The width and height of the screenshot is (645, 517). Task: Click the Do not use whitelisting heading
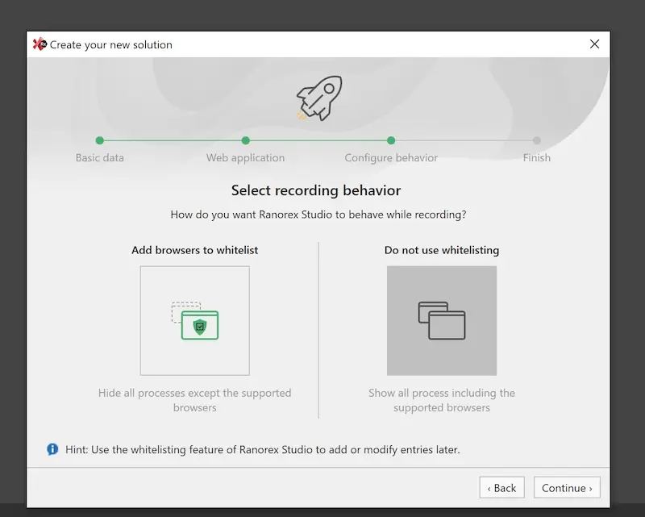click(x=442, y=250)
